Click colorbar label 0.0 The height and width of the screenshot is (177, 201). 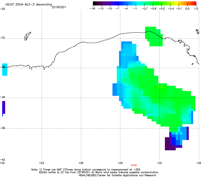tap(187, 9)
